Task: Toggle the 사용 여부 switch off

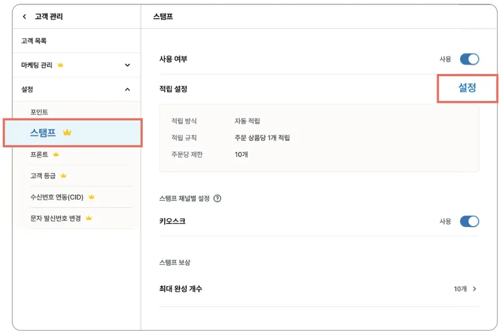Action: [469, 59]
